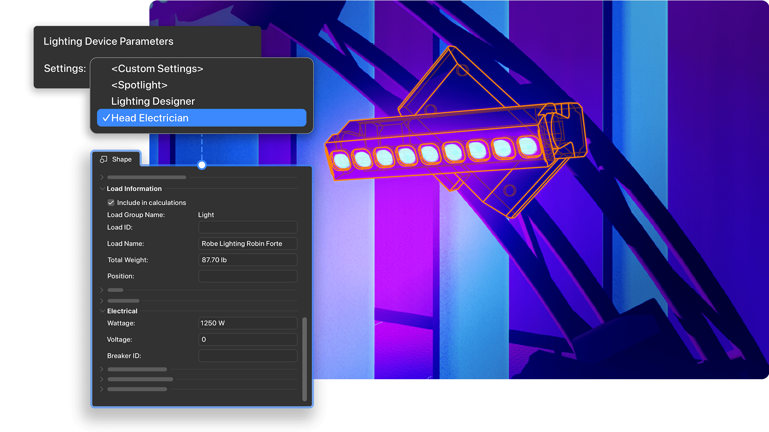Viewport: 769px width, 432px height.
Task: Click the Breaker ID field
Action: (x=248, y=356)
